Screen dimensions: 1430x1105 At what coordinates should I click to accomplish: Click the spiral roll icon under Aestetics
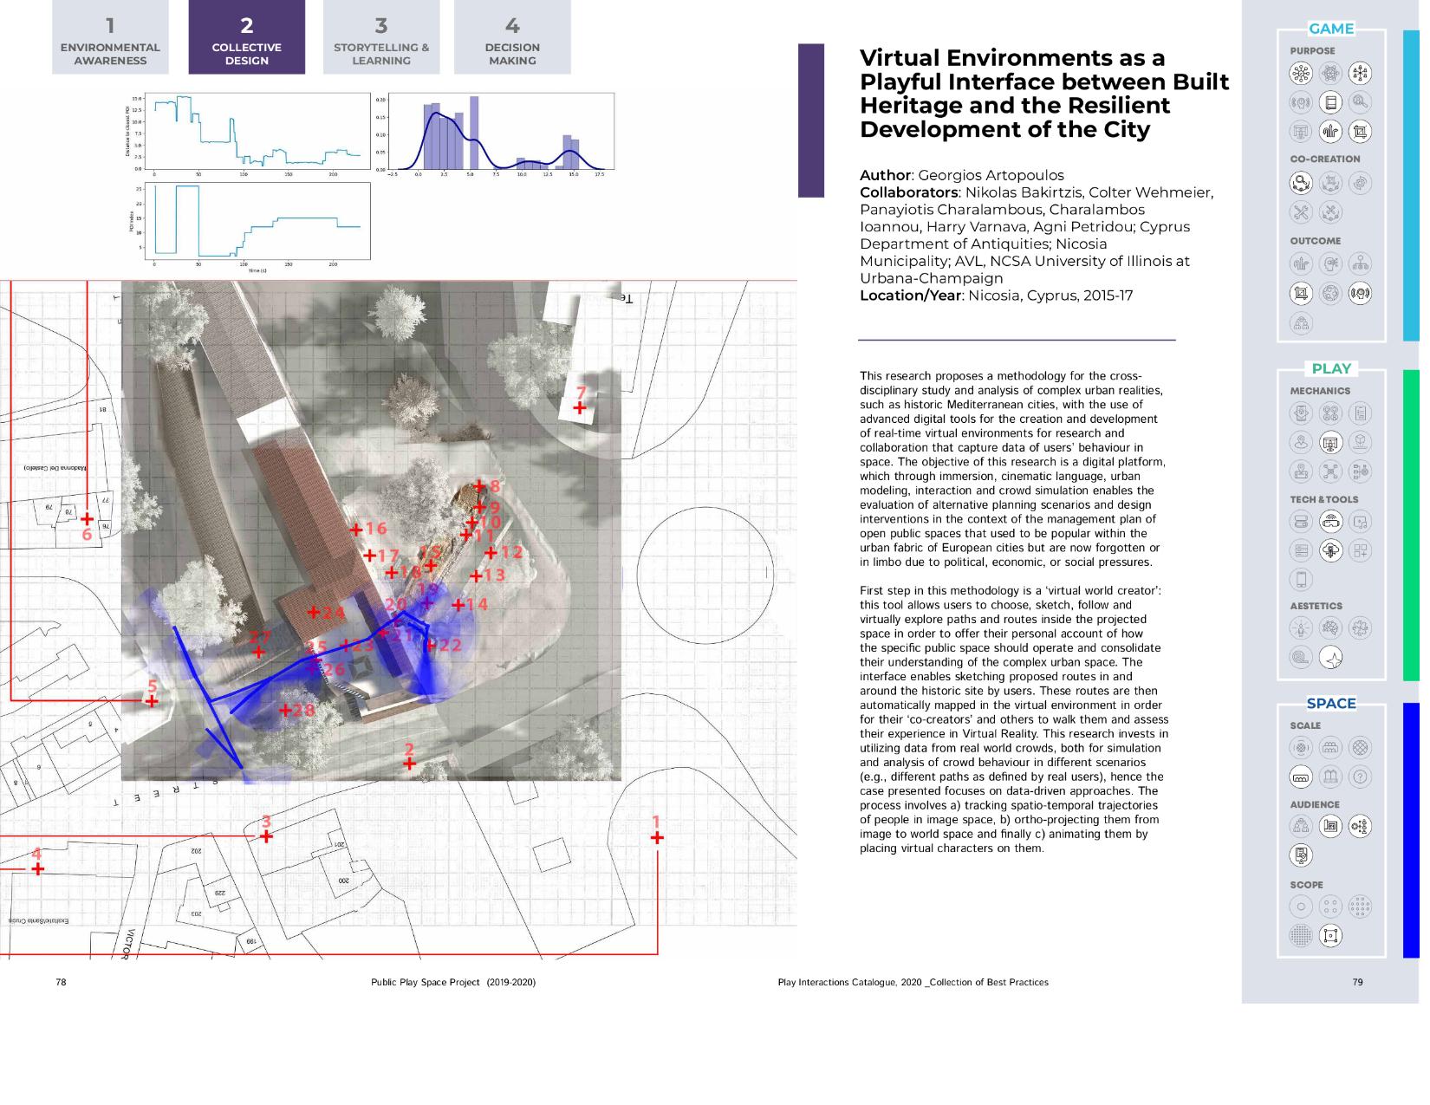pyautogui.click(x=1301, y=658)
